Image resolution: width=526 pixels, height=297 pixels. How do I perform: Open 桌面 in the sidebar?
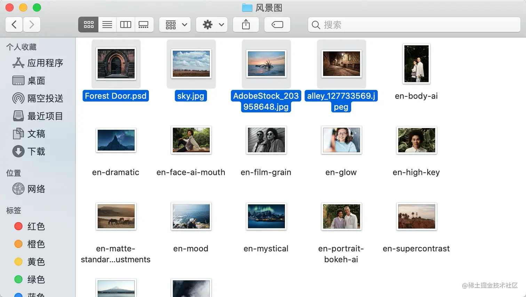click(x=29, y=80)
